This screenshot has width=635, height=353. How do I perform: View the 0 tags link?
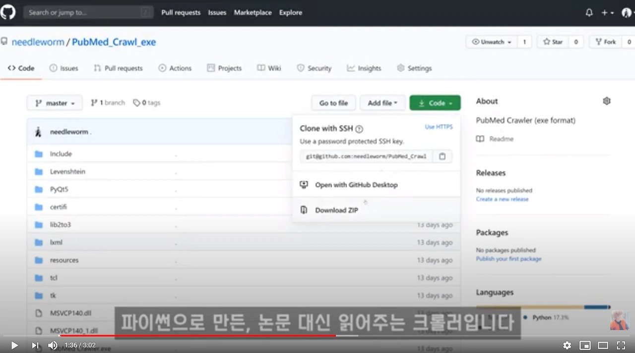[147, 103]
